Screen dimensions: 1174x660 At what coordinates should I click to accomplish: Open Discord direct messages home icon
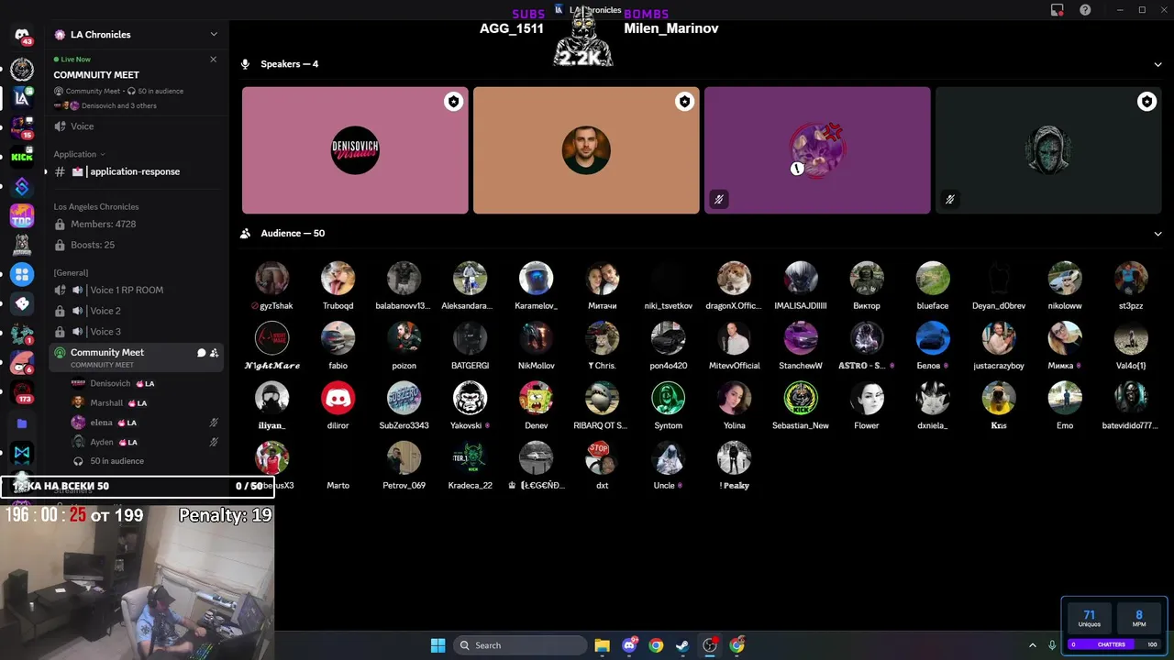(x=22, y=35)
